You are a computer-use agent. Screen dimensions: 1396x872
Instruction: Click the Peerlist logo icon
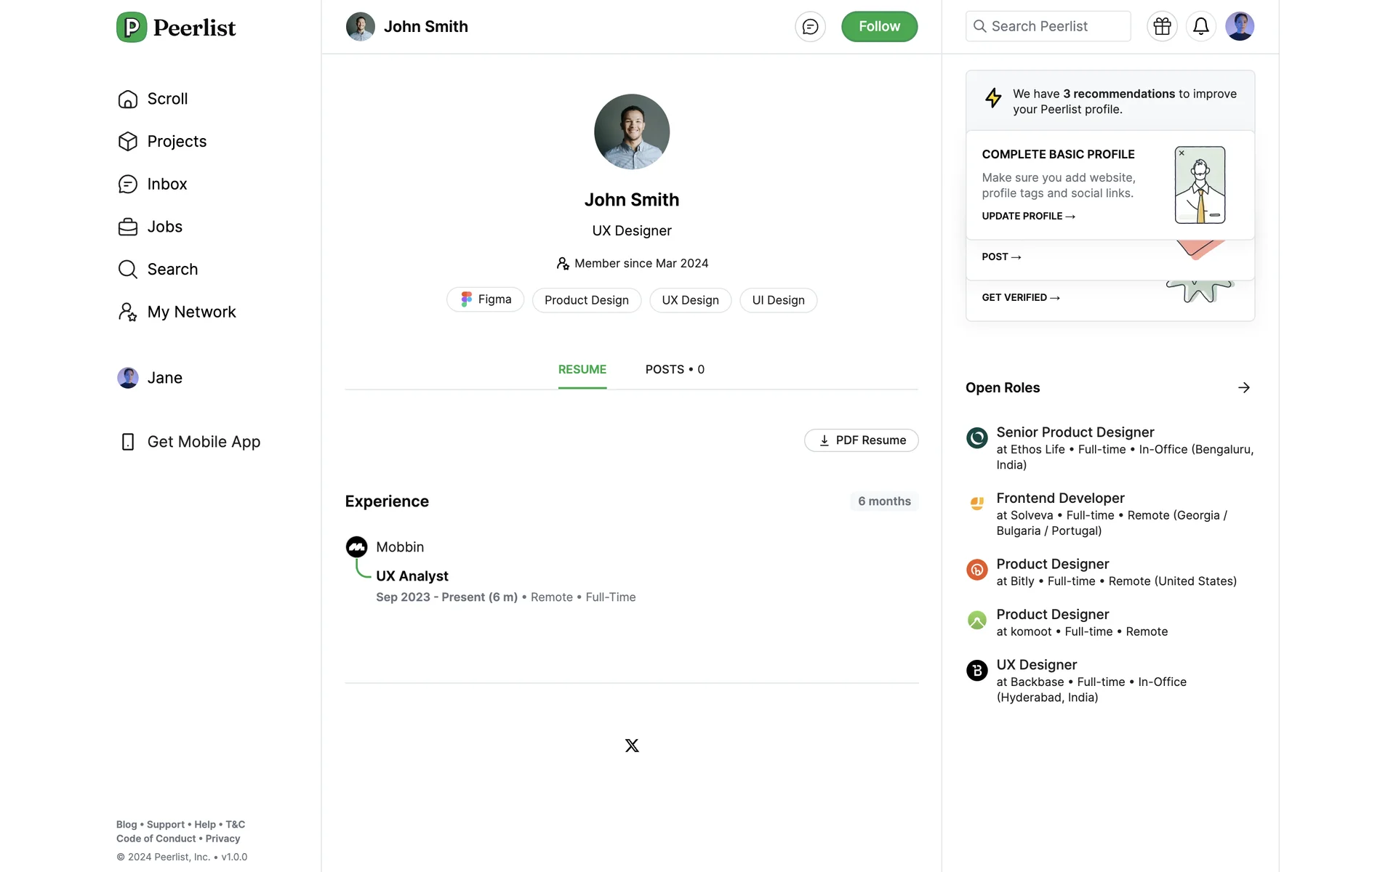coord(132,28)
